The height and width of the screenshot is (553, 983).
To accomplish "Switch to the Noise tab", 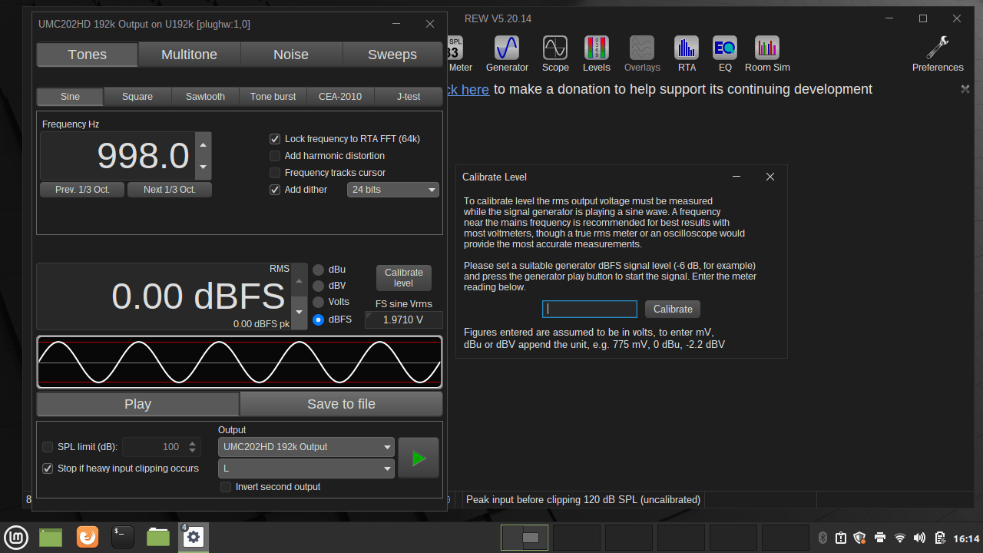I will 291,55.
